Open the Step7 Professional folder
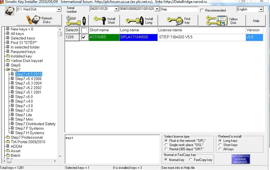The height and width of the screenshot is (170, 270). [26, 137]
